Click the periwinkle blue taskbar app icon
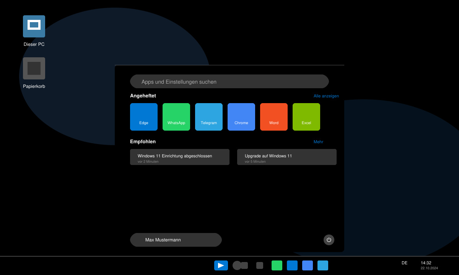Viewport: 459px width, 275px height. (308, 265)
